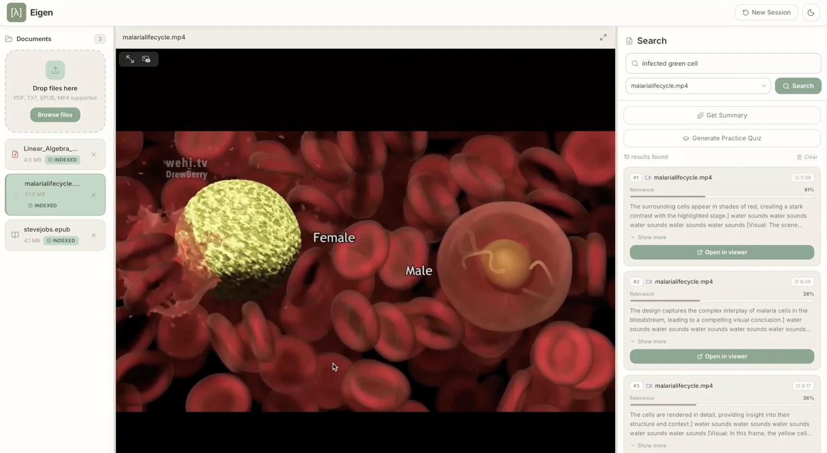Click the video icon on result #3
The image size is (827, 453).
(x=649, y=386)
